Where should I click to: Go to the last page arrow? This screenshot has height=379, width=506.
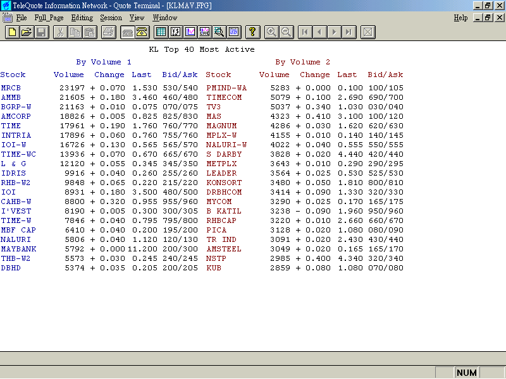349,32
